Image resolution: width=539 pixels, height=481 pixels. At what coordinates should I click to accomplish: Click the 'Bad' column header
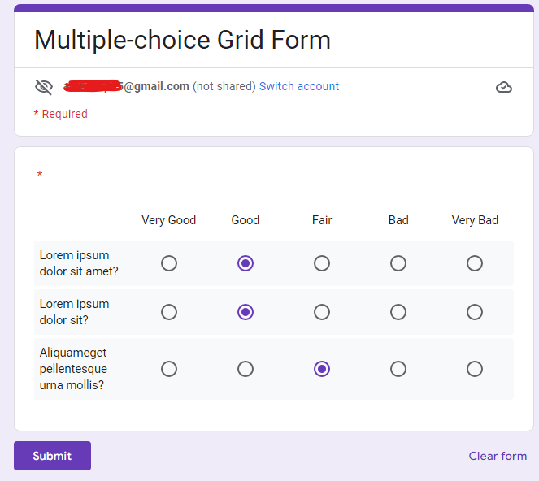[x=398, y=220]
